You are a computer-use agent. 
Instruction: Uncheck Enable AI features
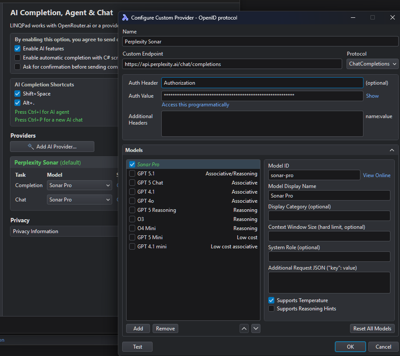tap(17, 48)
